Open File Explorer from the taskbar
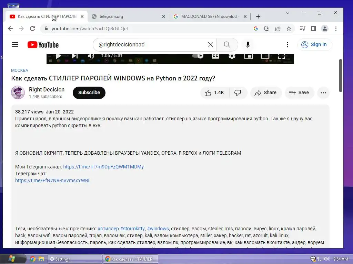 (x=41, y=259)
